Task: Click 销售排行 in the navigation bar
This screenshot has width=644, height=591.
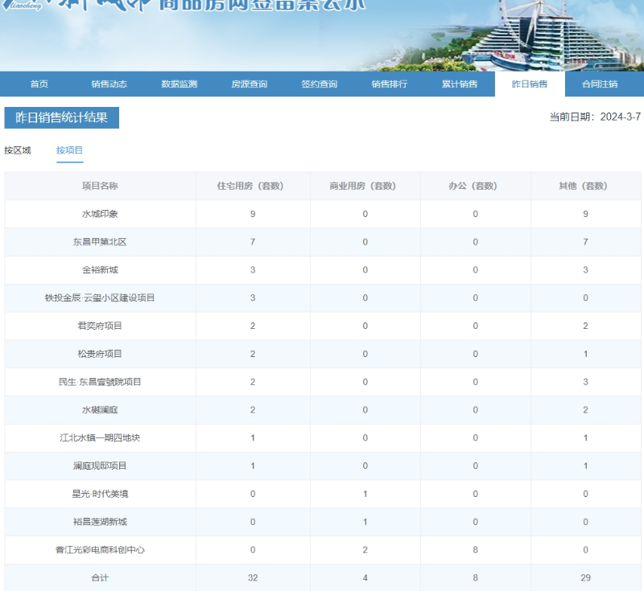Action: pyautogui.click(x=389, y=84)
